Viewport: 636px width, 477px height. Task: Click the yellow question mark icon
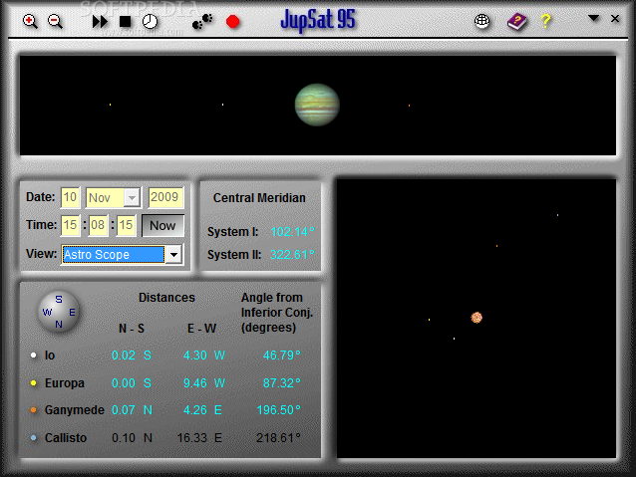(546, 20)
